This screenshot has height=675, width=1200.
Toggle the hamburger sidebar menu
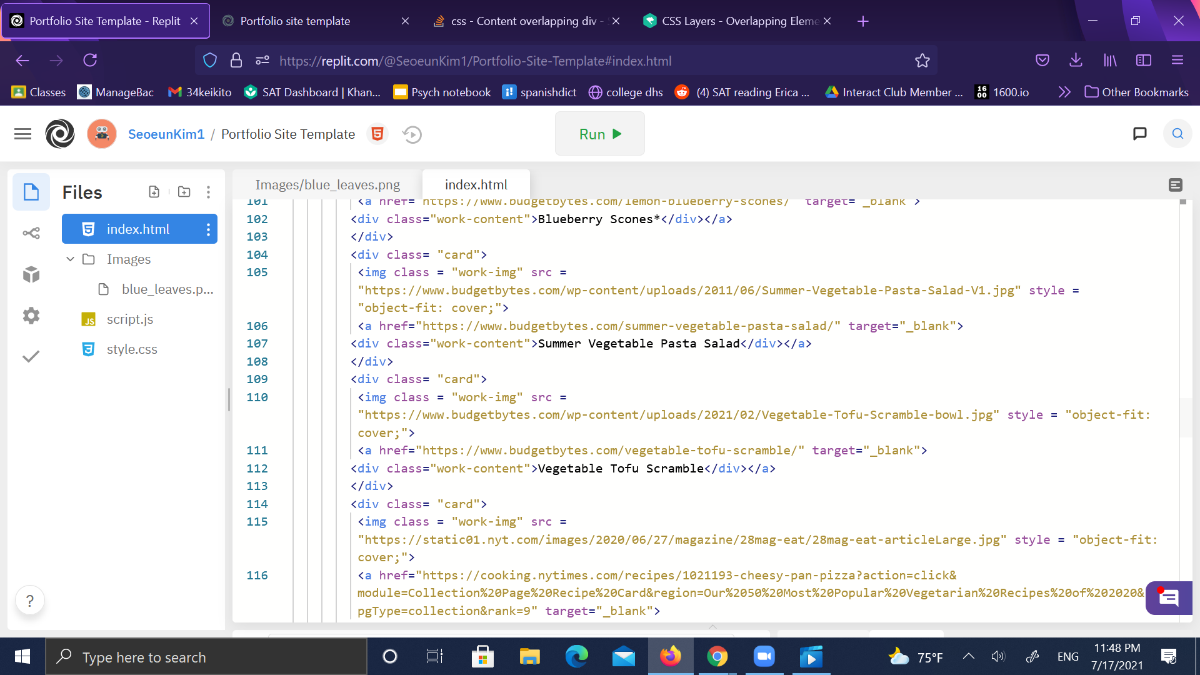[x=22, y=134]
